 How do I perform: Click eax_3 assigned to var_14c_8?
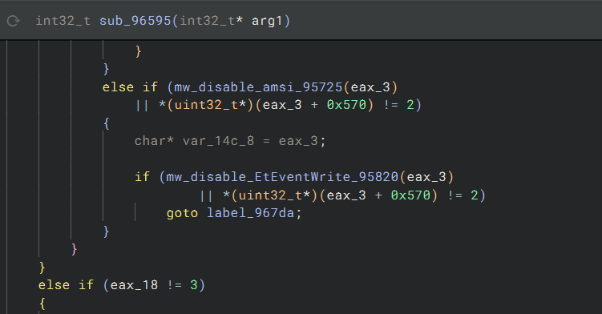298,141
